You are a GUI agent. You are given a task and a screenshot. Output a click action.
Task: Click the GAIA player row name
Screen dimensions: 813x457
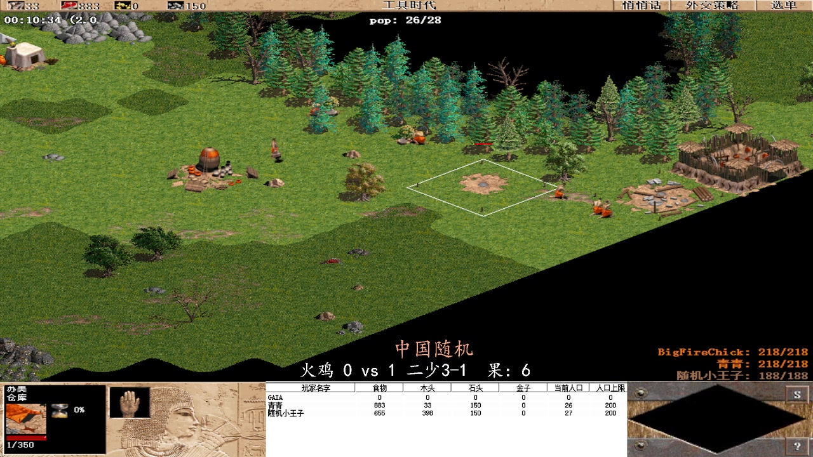(x=275, y=397)
